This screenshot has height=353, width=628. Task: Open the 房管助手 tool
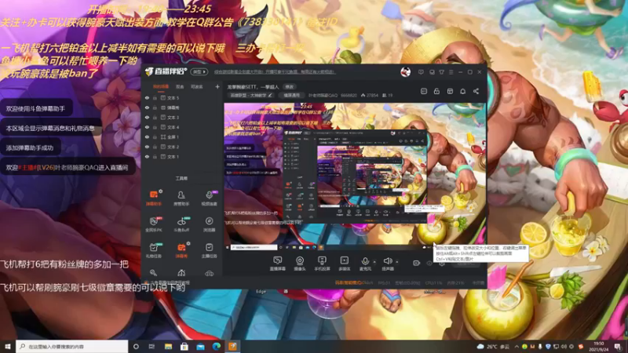[x=181, y=198]
